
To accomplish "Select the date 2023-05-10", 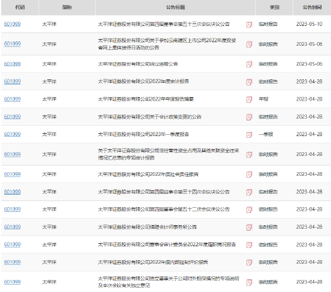I will click(x=309, y=24).
